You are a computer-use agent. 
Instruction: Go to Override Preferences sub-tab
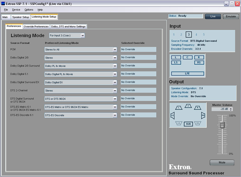point(36,27)
